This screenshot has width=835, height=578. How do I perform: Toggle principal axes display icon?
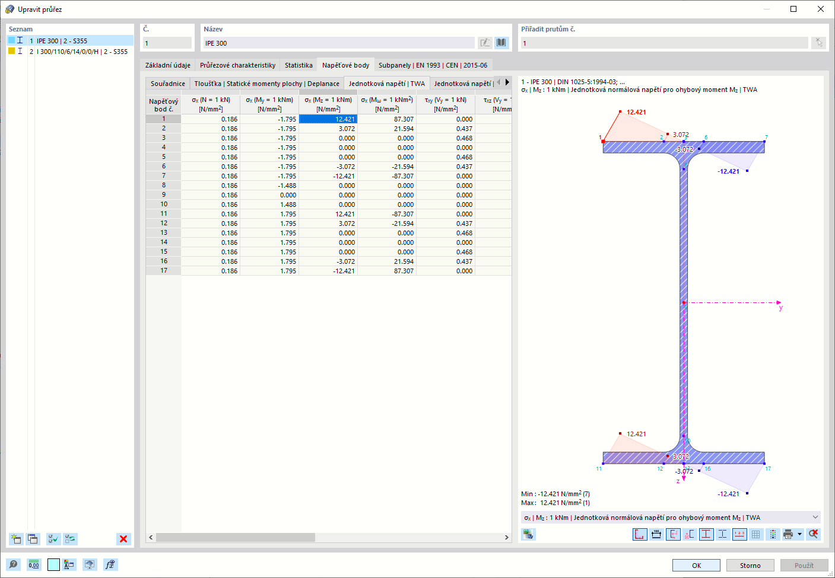673,534
